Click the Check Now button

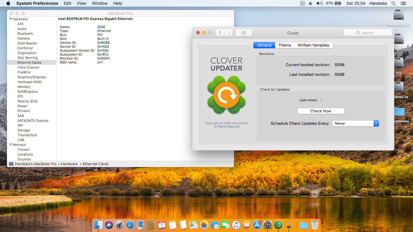click(x=321, y=111)
